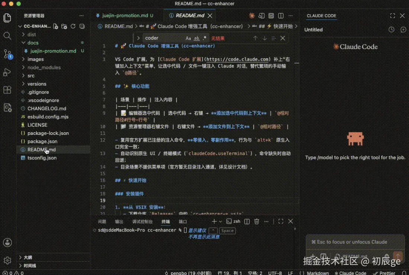Open the 问题 problems panel tab
The width and height of the screenshot is (409, 275).
tap(102, 222)
